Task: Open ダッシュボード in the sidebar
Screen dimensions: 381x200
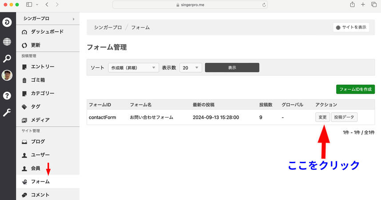Action: tap(47, 32)
